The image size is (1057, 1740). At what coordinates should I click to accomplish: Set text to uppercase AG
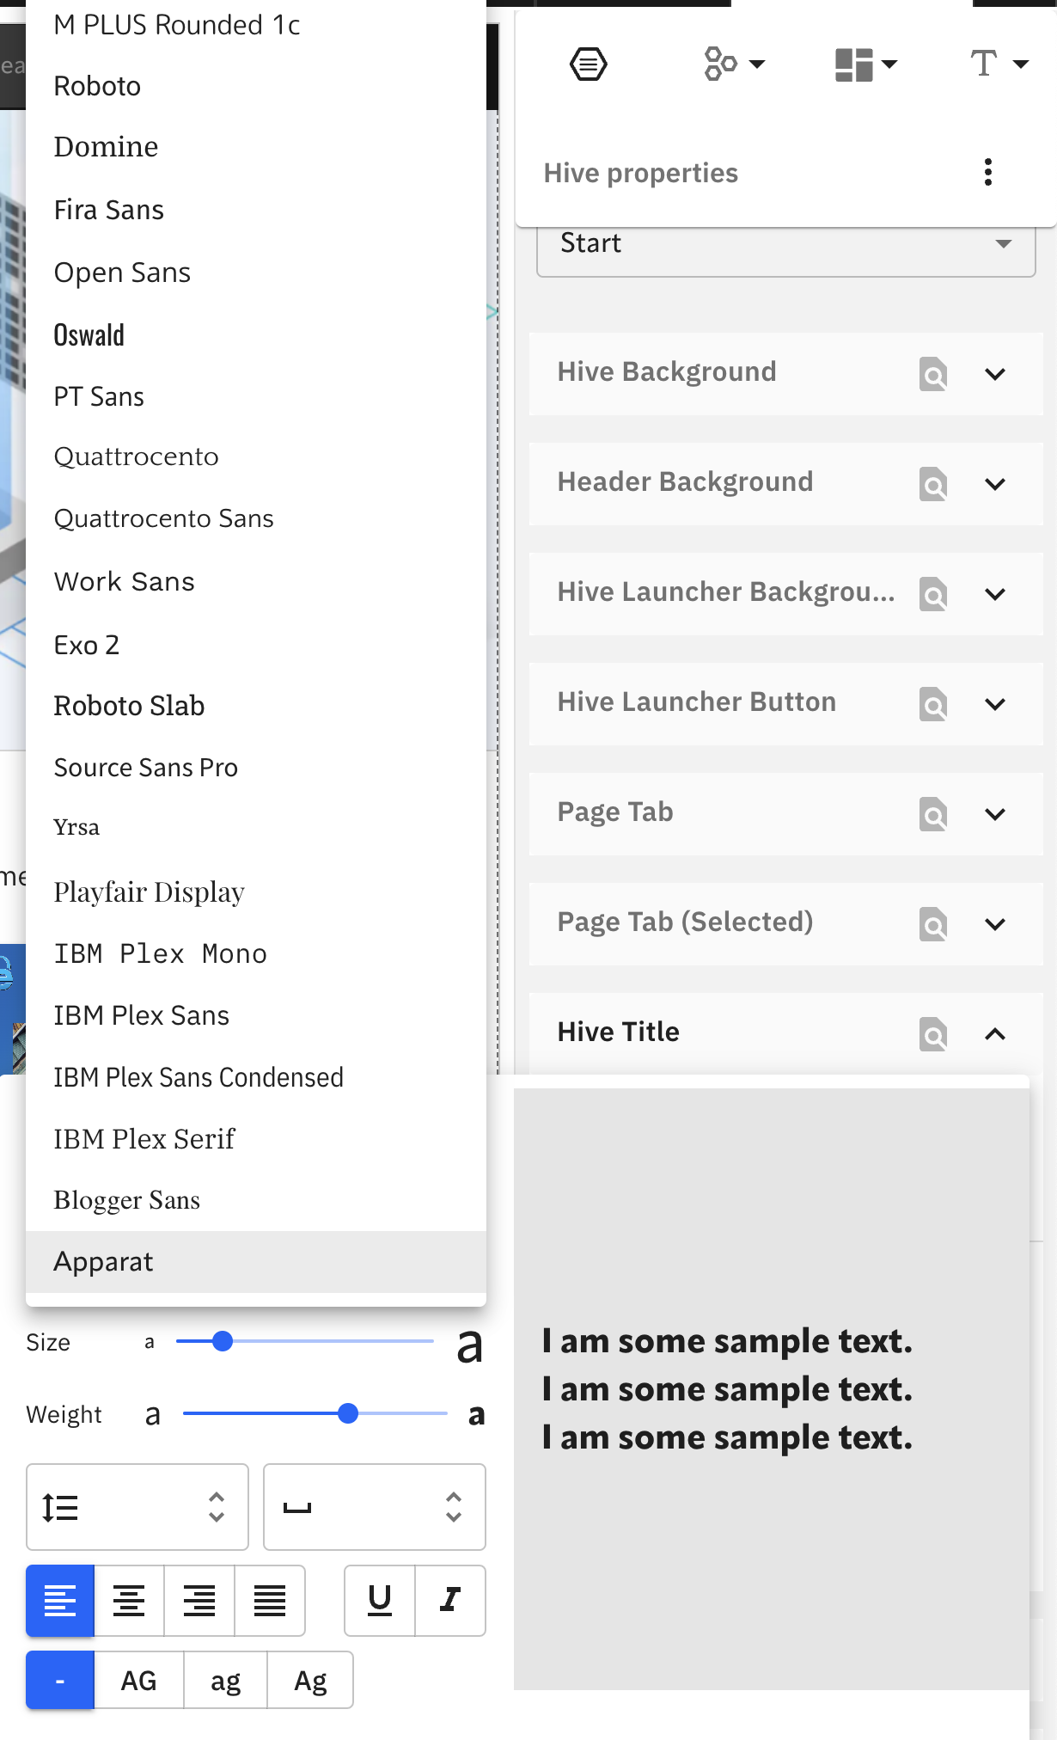[x=138, y=1680]
